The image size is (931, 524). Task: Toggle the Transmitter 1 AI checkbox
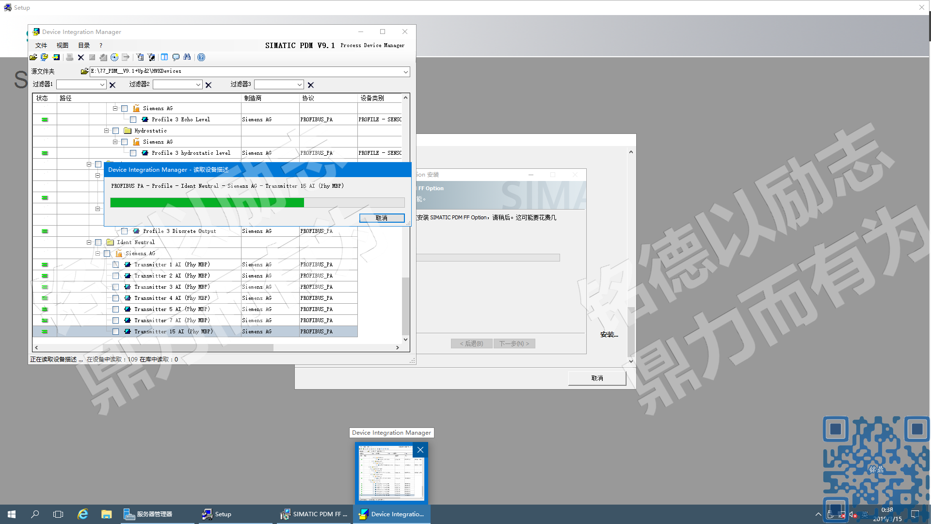pos(116,265)
